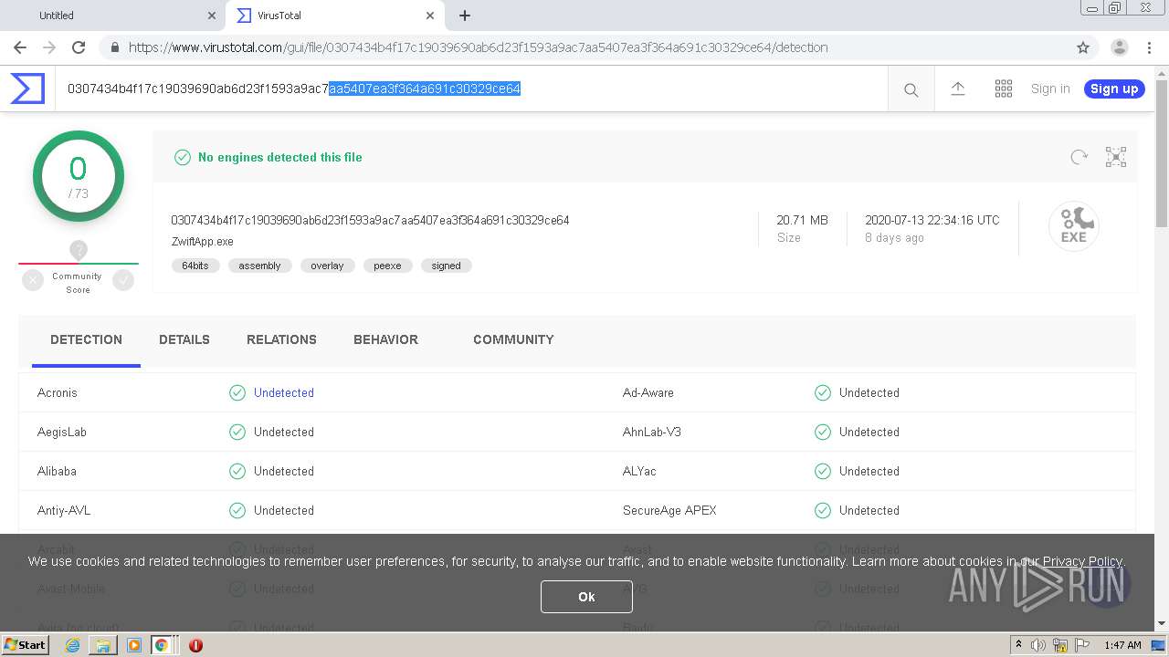Open the Chrome profile avatar

(1119, 47)
